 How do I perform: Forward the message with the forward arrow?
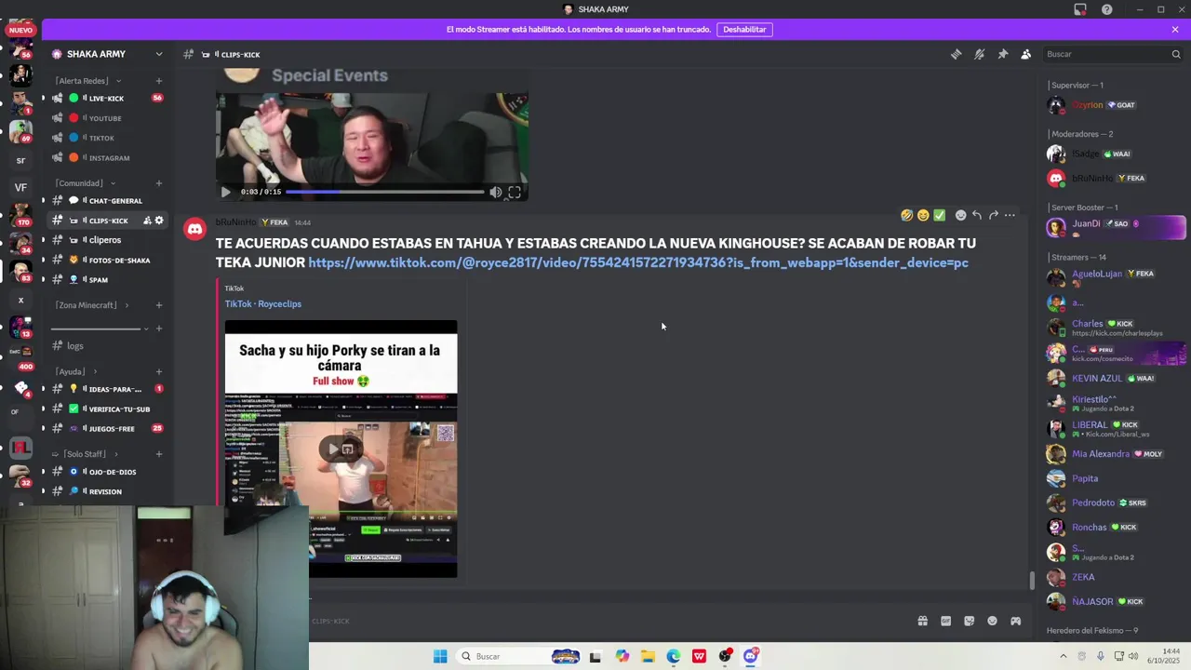994,215
